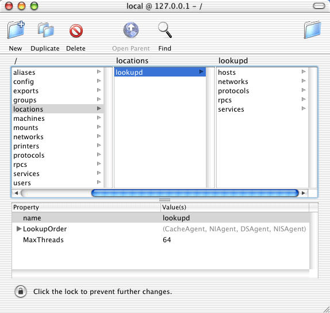Select the MaxThreads property row
This screenshot has height=313, width=330.
(160, 239)
